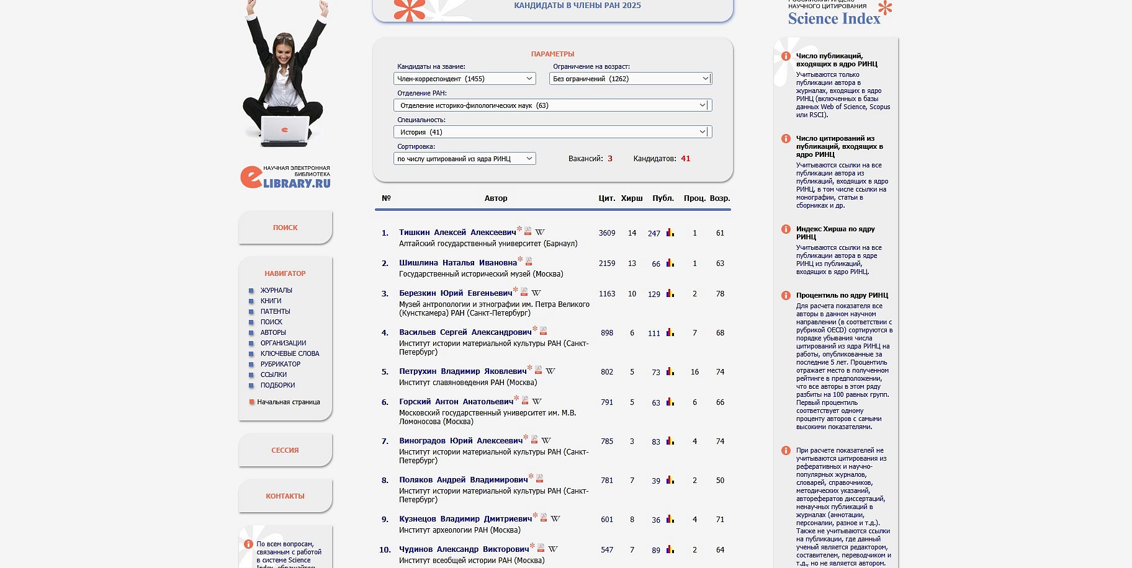Select КЛЮЧЕВЫЕ СЛОВА in the navigator
This screenshot has width=1132, height=568.
290,353
